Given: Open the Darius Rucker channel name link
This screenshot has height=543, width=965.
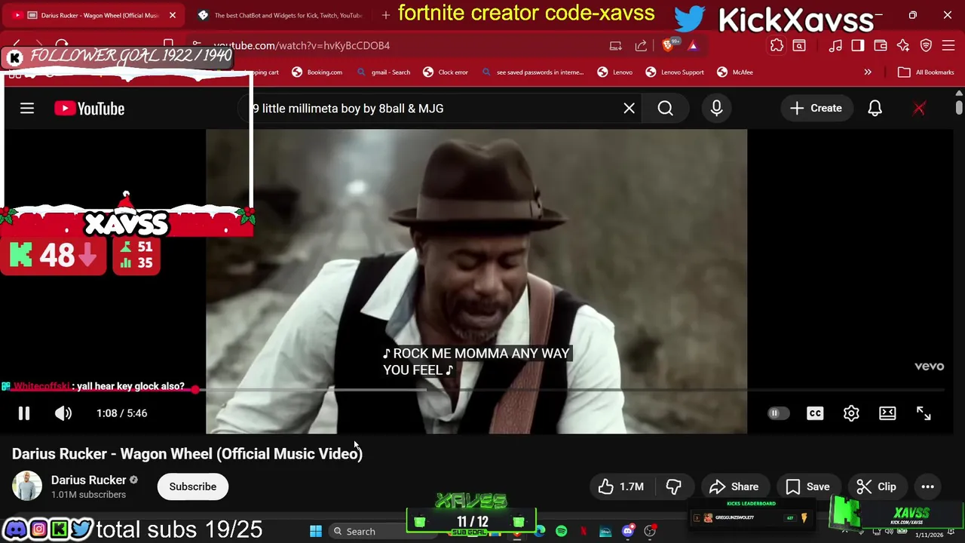Looking at the screenshot, I should click(88, 480).
